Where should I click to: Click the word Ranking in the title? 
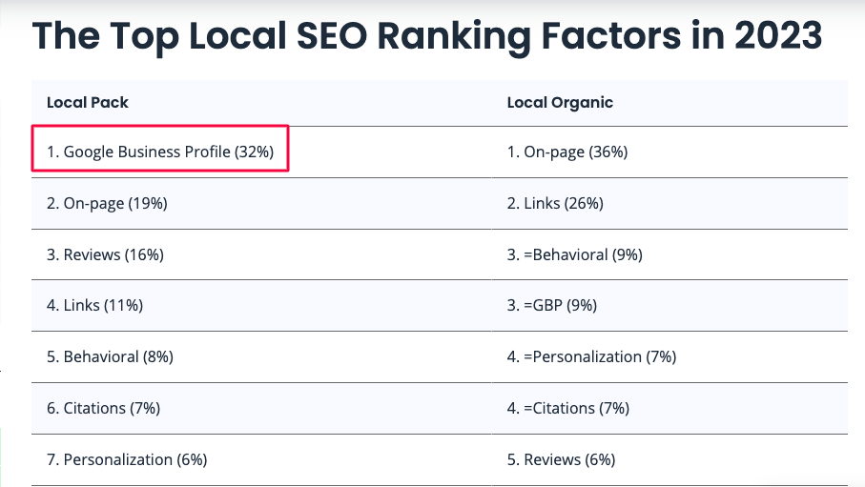coord(453,37)
